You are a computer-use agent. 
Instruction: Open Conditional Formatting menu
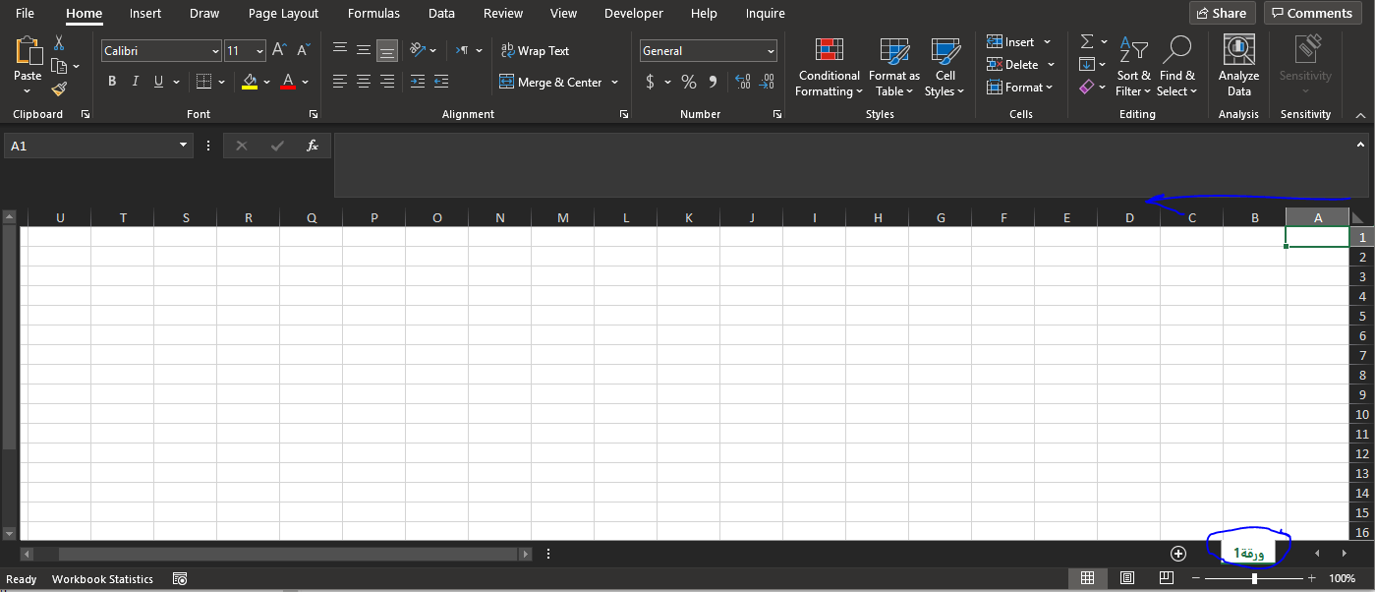tap(829, 67)
